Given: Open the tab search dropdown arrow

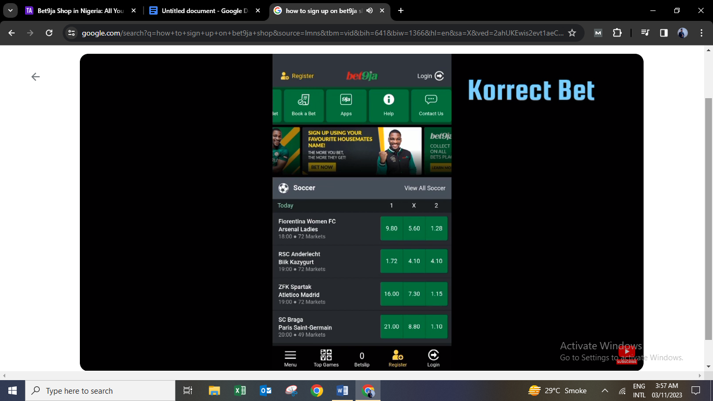Looking at the screenshot, I should point(10,10).
